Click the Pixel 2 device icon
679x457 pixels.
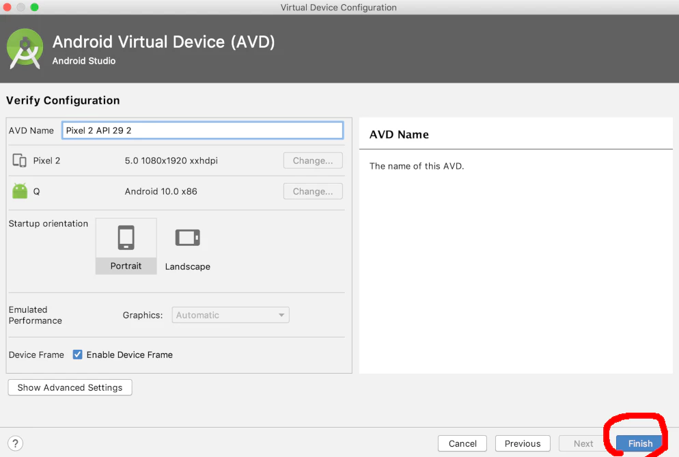pos(20,161)
